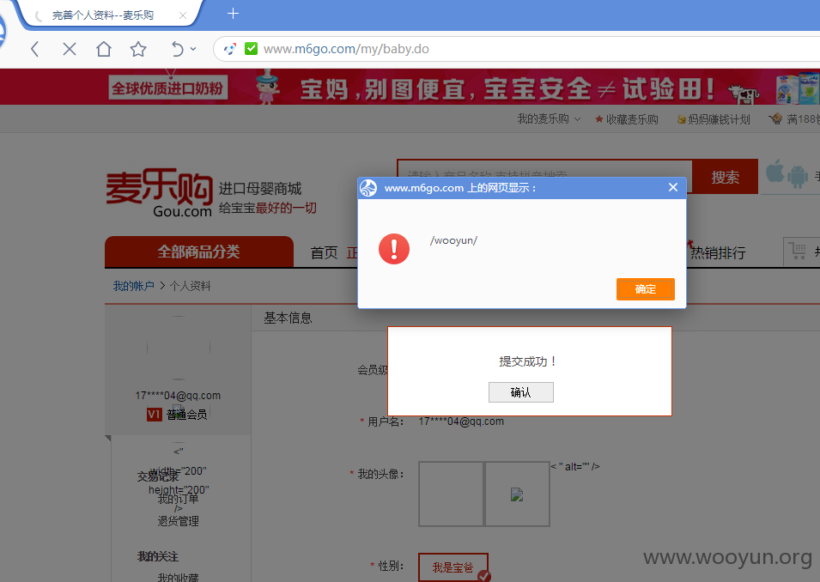Click the browser back arrow

(35, 49)
